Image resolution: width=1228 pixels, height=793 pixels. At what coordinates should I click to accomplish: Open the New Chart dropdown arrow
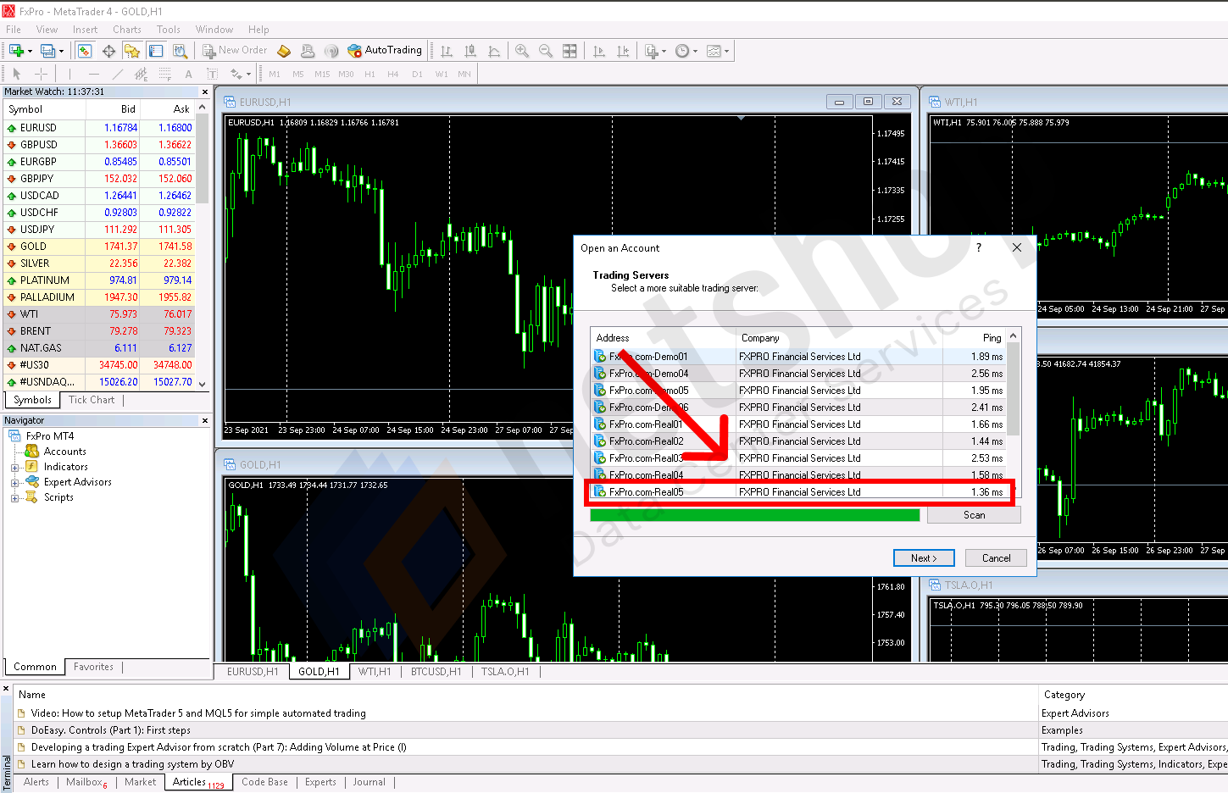tap(30, 52)
